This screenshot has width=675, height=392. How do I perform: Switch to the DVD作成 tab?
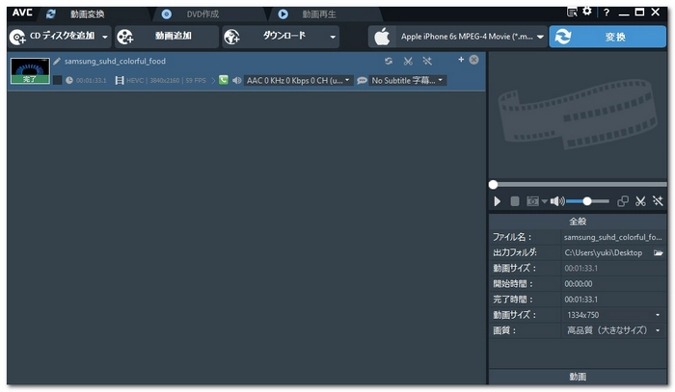(201, 14)
